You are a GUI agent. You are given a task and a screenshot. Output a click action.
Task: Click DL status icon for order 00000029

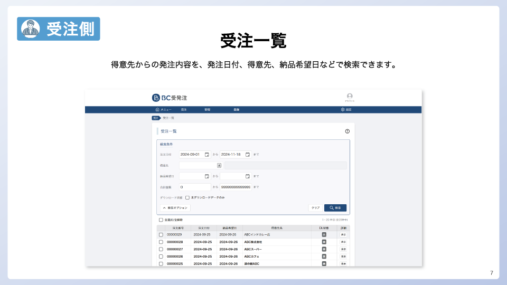click(x=324, y=234)
